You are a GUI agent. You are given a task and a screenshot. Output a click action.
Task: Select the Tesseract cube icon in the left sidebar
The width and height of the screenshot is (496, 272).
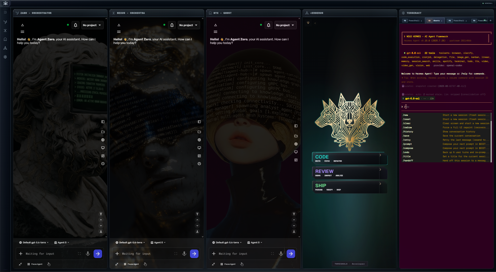pos(5,57)
